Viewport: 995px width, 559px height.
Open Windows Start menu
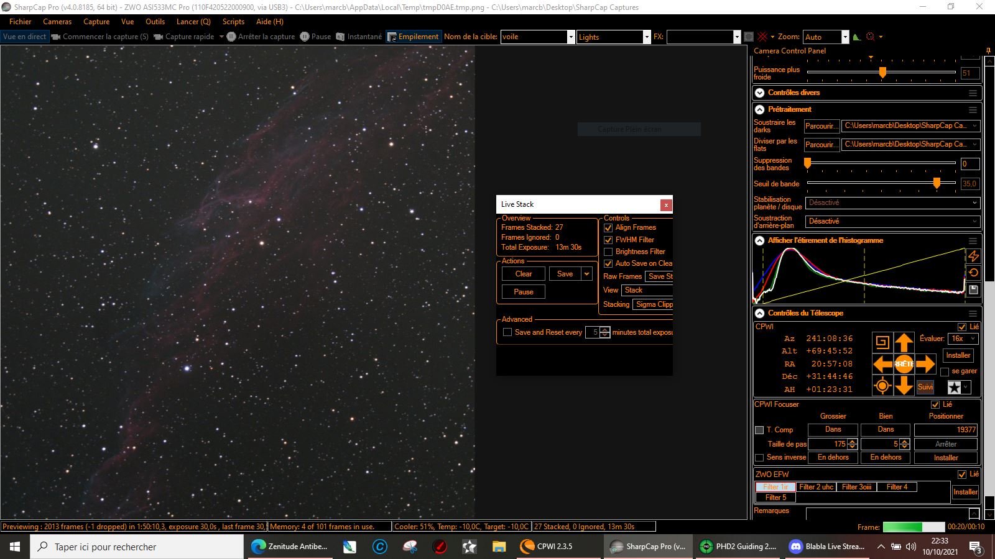15,547
